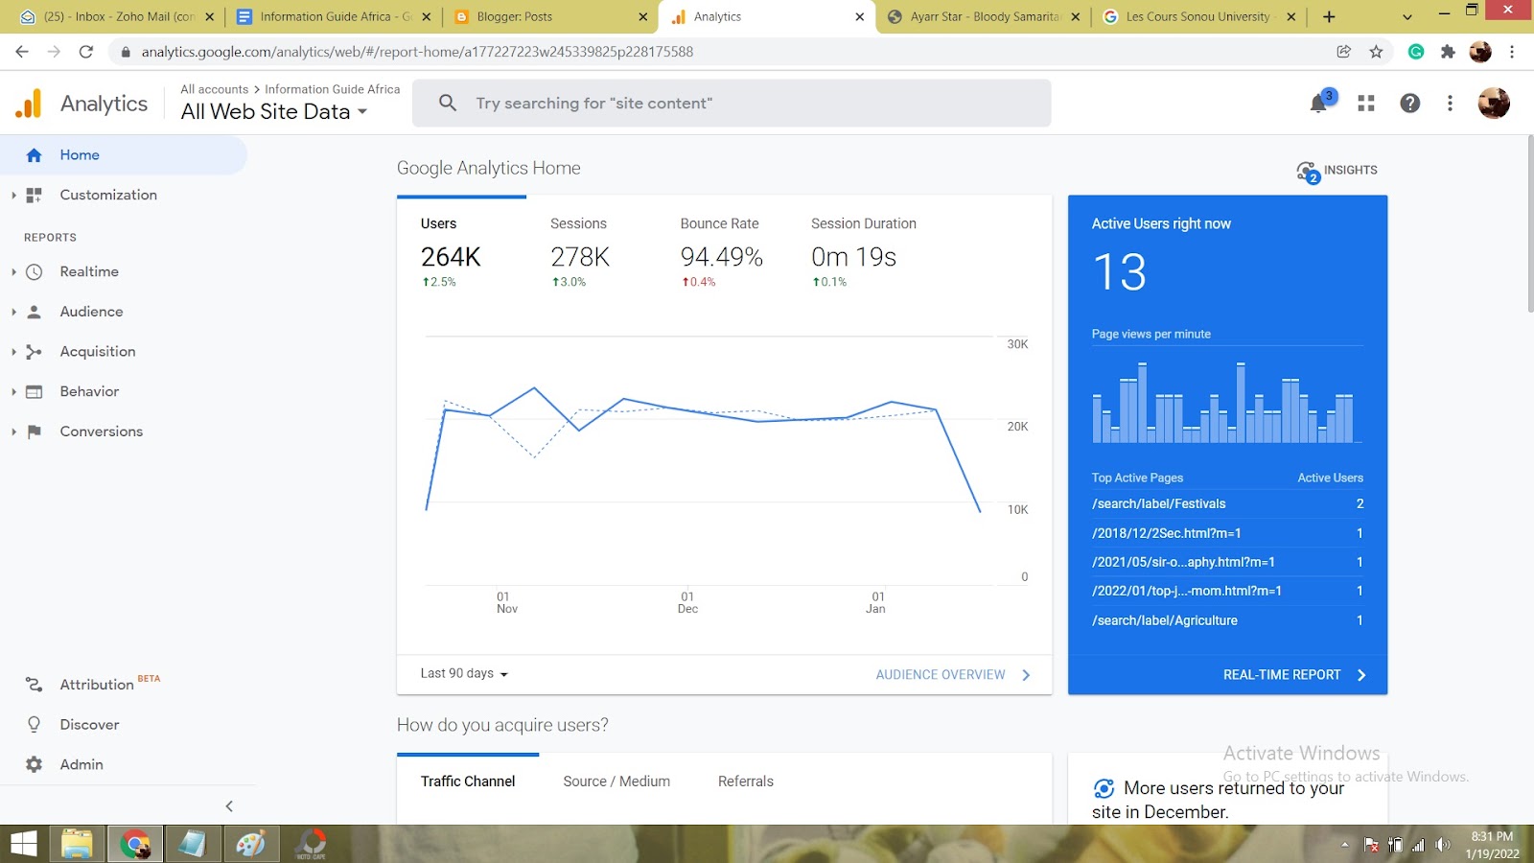This screenshot has width=1534, height=863.
Task: Select the Users metric tab
Action: (461, 252)
